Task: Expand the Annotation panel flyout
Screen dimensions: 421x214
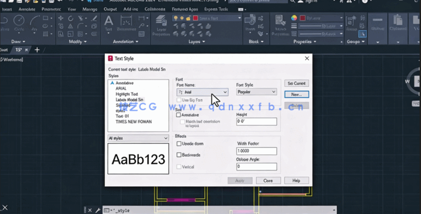Action: coord(125,42)
